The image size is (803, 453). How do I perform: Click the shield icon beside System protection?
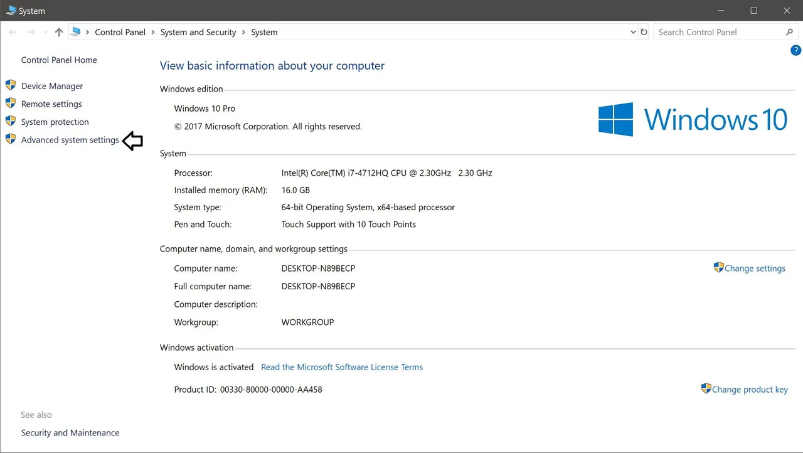click(x=10, y=121)
